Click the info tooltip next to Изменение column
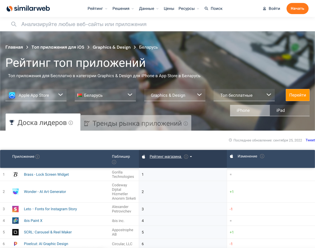Screen dimensions: 315x248 262,156
